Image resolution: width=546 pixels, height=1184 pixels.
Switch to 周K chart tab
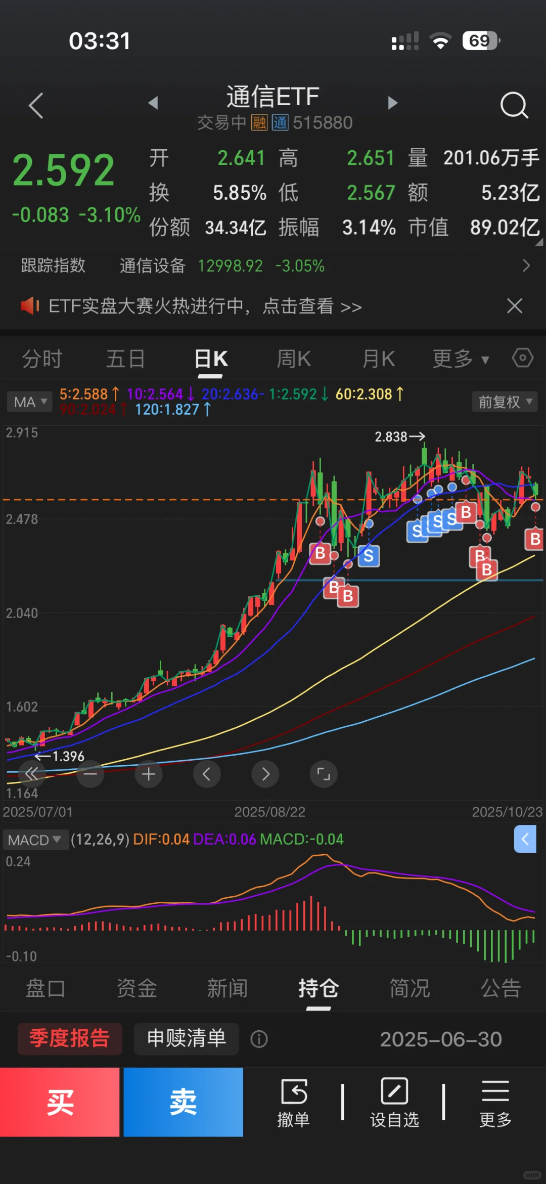(x=294, y=359)
